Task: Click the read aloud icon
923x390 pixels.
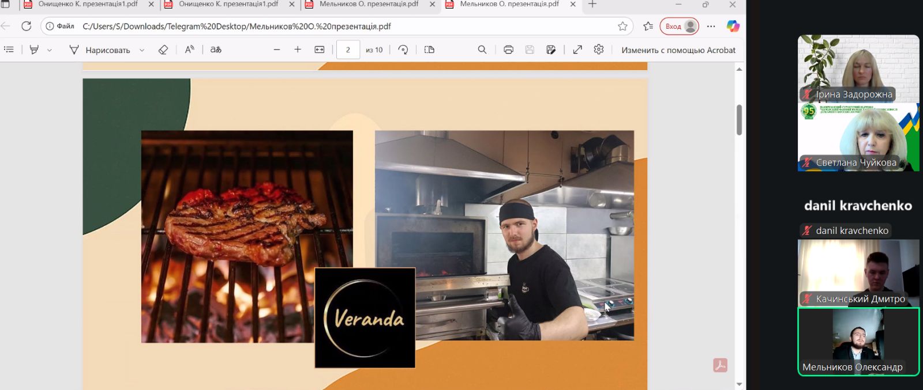Action: [189, 50]
